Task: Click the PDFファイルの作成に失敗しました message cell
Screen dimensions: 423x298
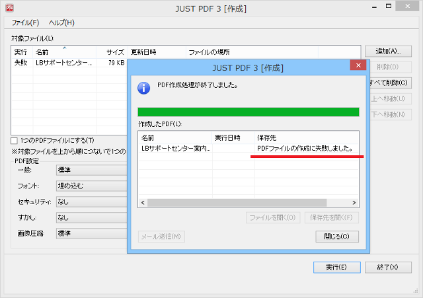Action: pos(305,148)
